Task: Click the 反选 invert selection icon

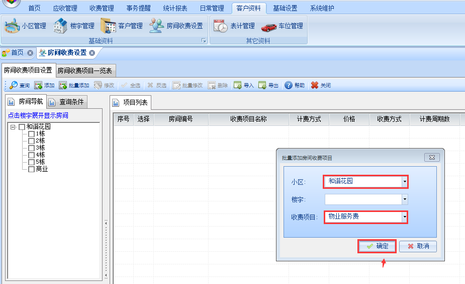Action: tap(150, 85)
